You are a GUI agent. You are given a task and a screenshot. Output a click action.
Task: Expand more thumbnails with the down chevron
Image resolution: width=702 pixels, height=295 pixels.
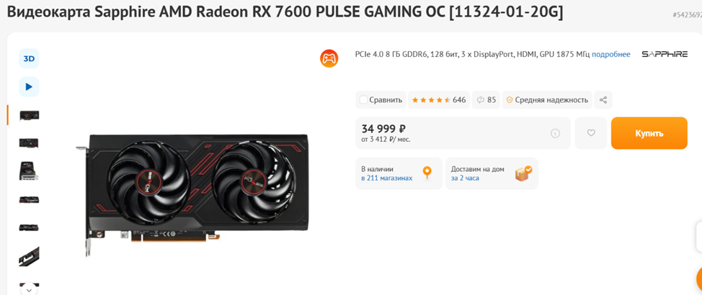(x=29, y=290)
